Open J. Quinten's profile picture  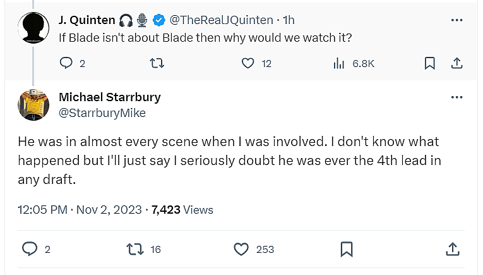pos(33,29)
